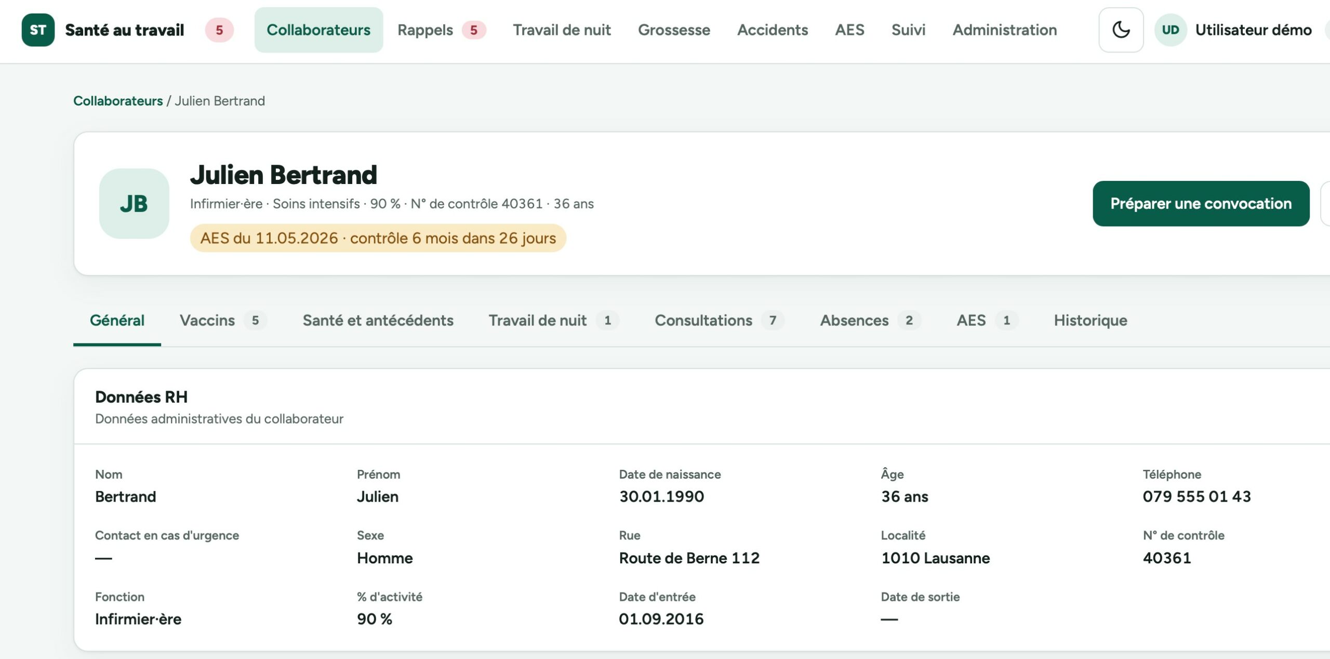The image size is (1330, 659).
Task: Follow the Collaborateurs breadcrumb link
Action: click(x=118, y=101)
